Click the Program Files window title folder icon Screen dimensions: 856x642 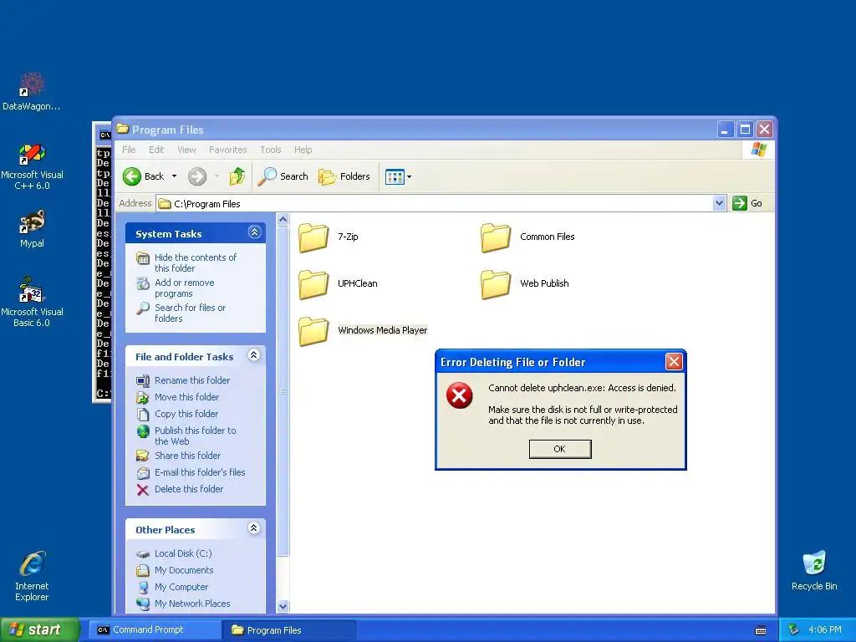point(122,129)
